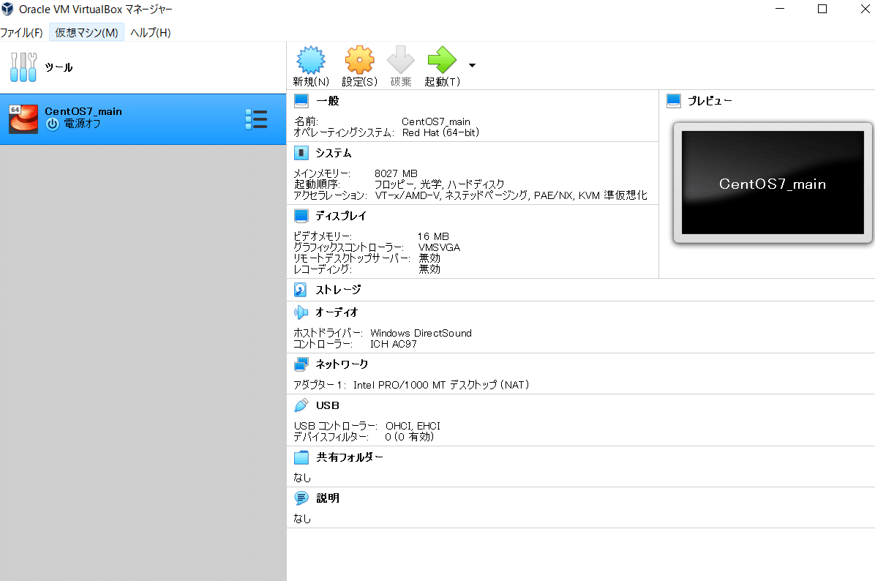Open the USB section heading link
Viewport: 875px width, 581px height.
click(328, 405)
